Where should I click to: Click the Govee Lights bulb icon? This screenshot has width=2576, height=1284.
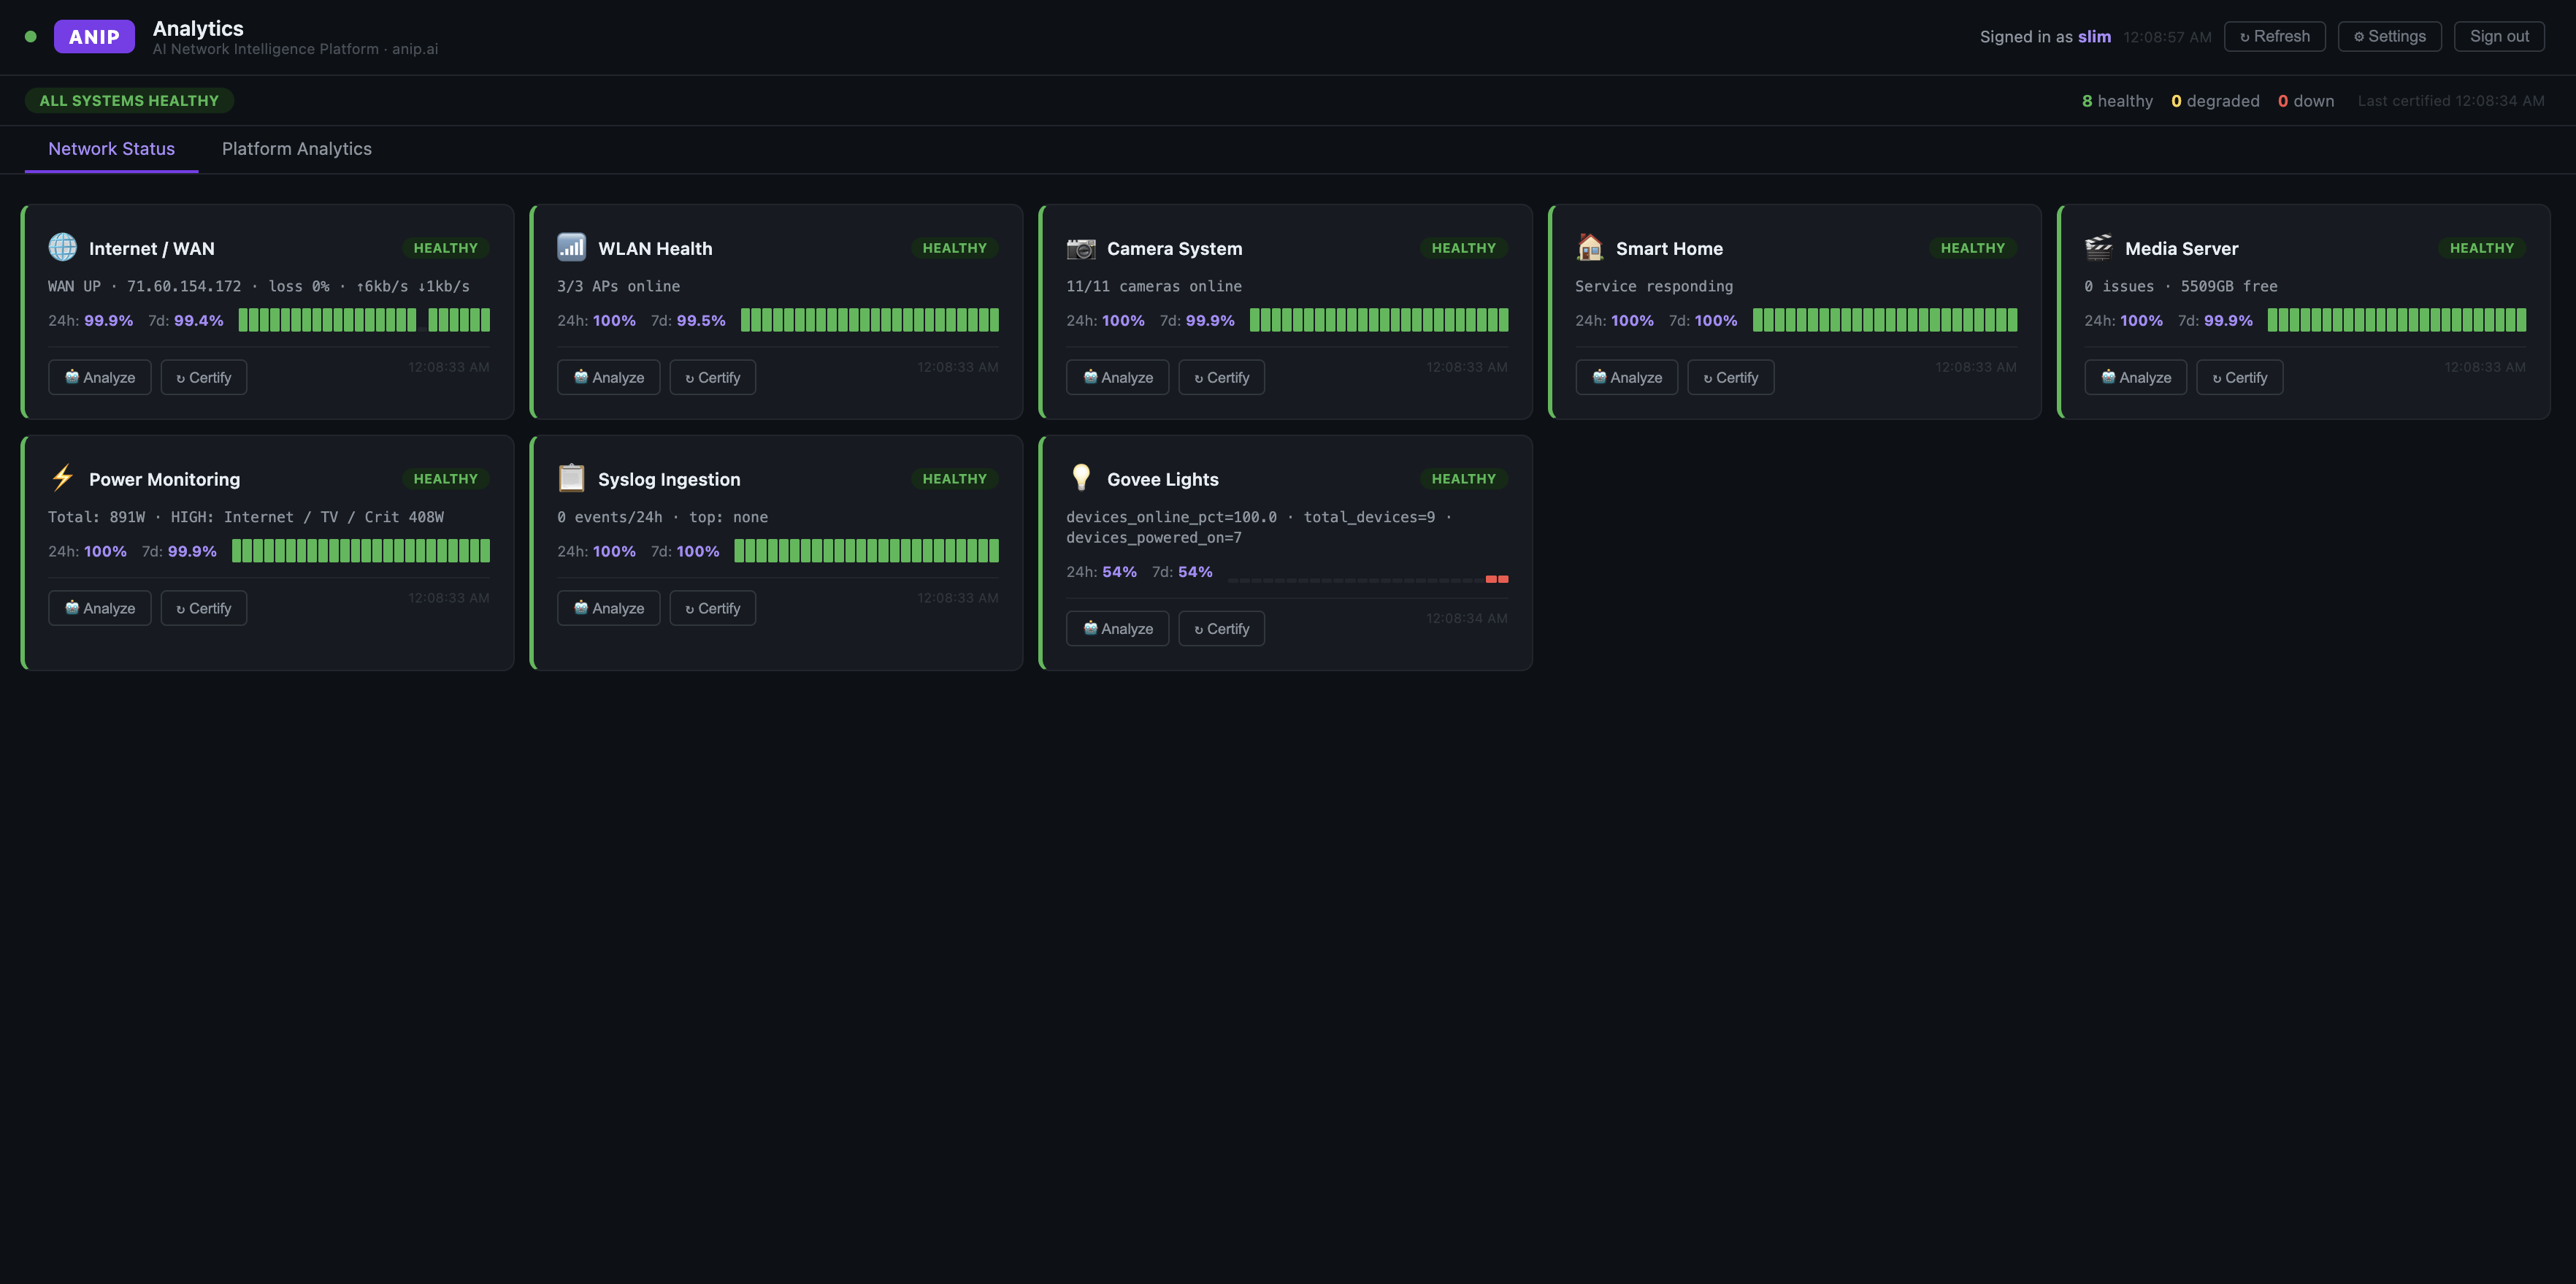click(1080, 478)
